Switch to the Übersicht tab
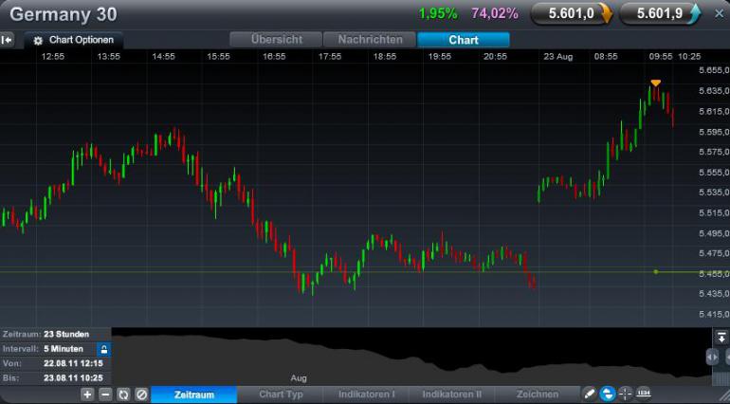Viewport: 730px width, 404px height. pyautogui.click(x=276, y=40)
